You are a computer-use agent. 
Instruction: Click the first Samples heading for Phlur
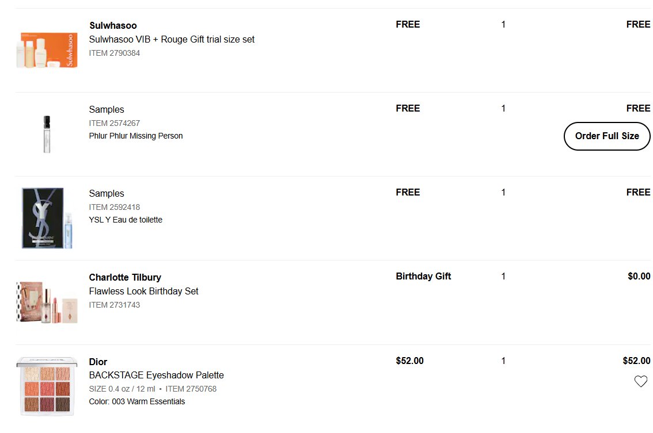pos(107,109)
